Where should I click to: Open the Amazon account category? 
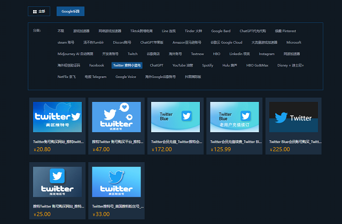[x=187, y=43]
